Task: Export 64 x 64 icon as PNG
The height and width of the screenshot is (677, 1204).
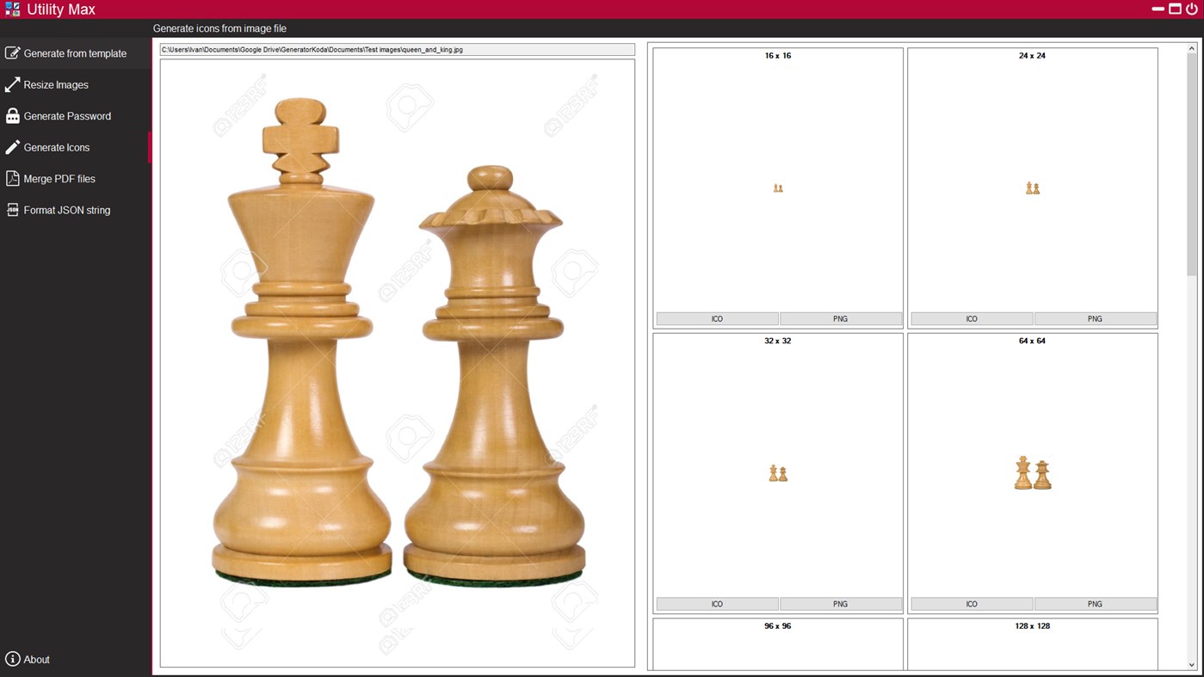Action: click(x=1095, y=604)
